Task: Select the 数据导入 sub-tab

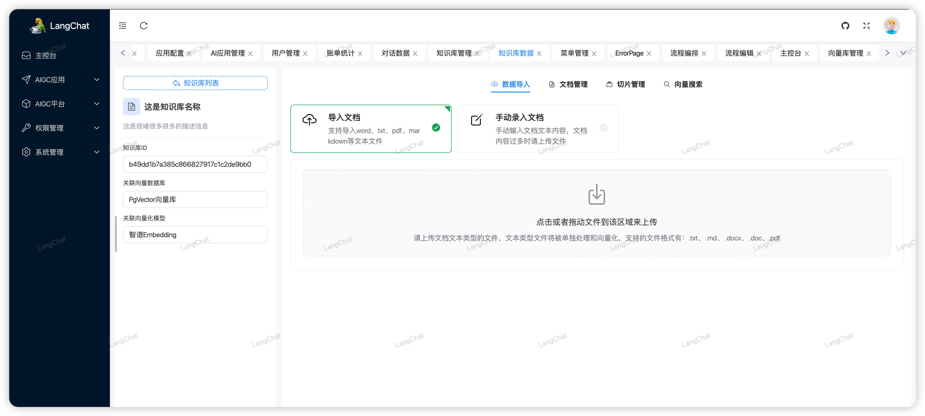Action: tap(510, 85)
